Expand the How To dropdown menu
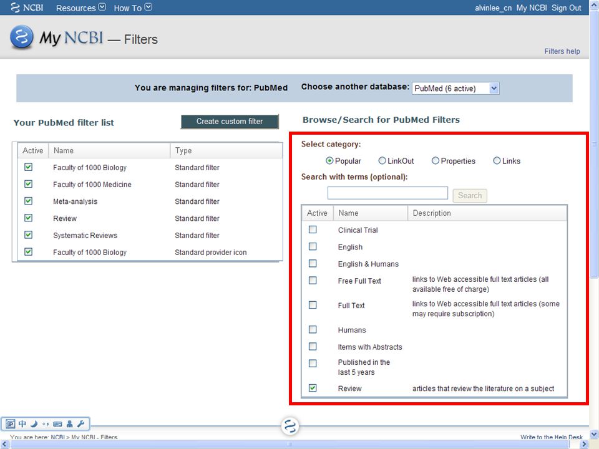599x449 pixels. click(x=132, y=7)
